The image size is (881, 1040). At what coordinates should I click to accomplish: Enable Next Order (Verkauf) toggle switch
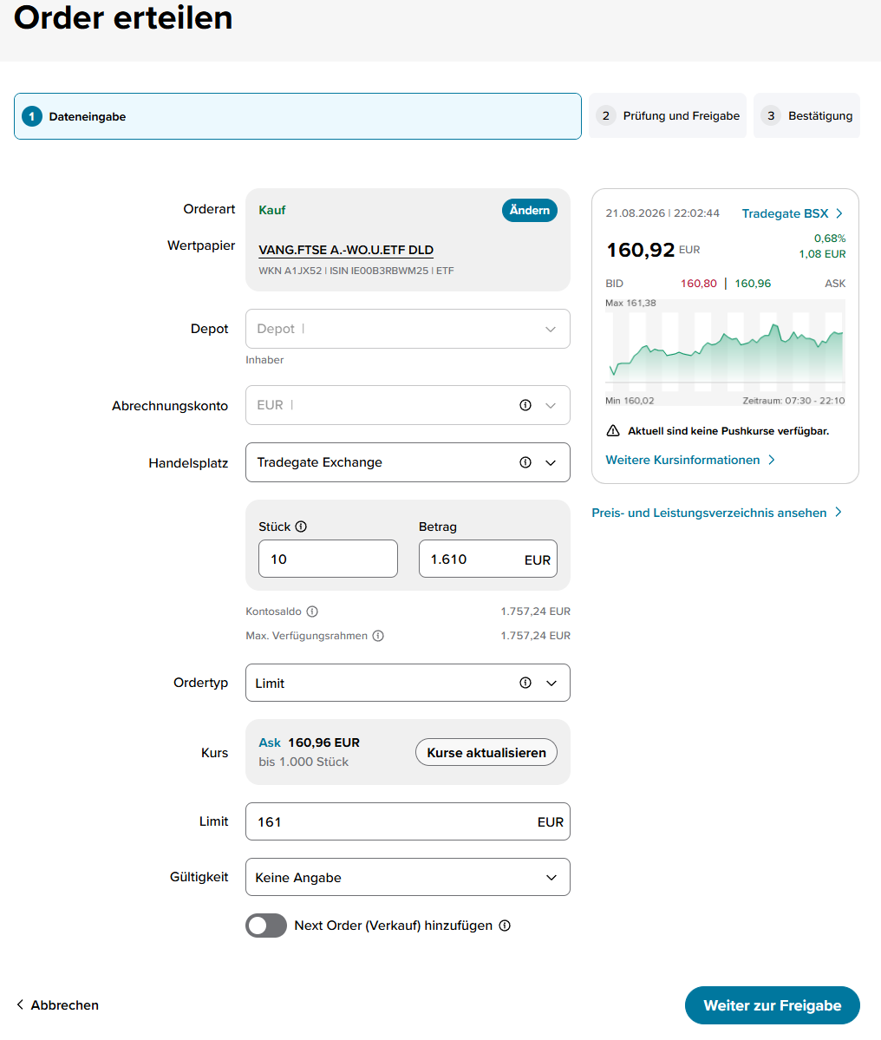pyautogui.click(x=266, y=926)
